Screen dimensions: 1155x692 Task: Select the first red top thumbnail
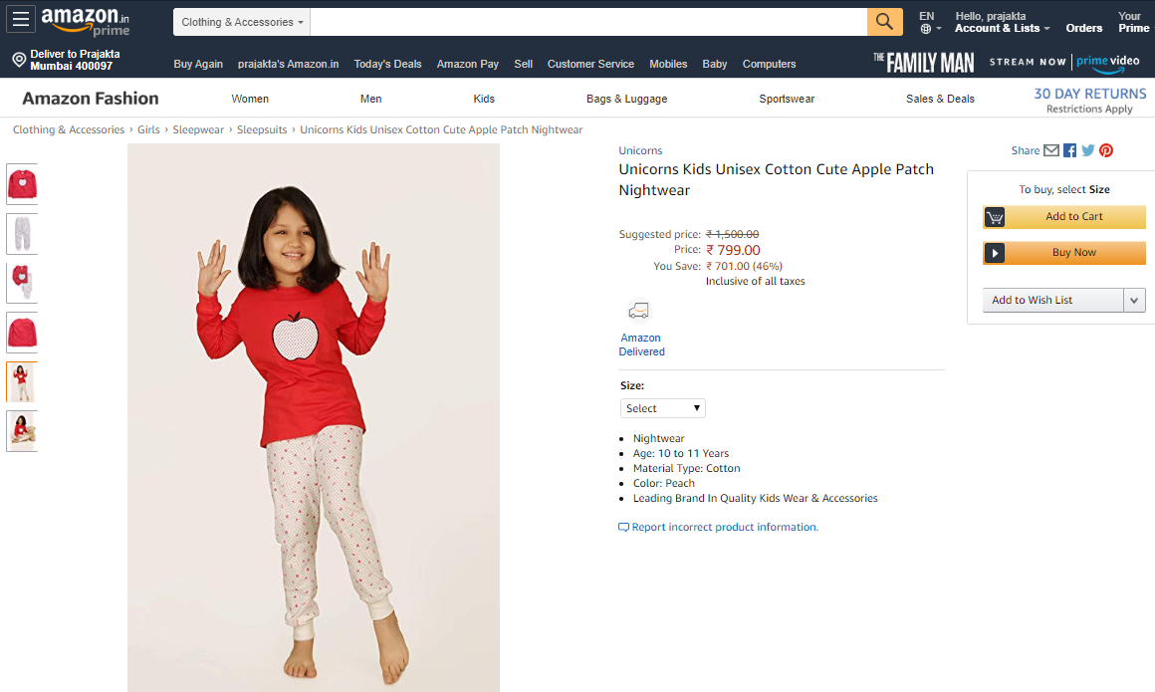click(22, 184)
